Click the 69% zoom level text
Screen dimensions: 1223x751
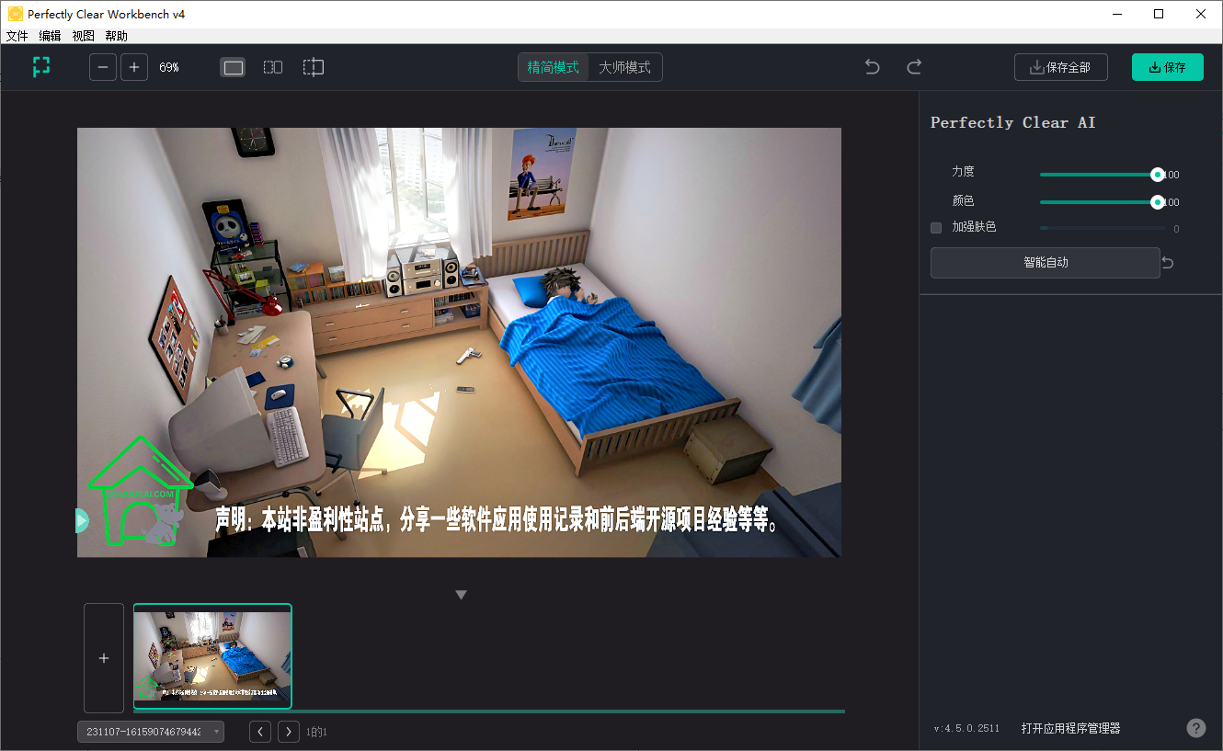pos(169,67)
